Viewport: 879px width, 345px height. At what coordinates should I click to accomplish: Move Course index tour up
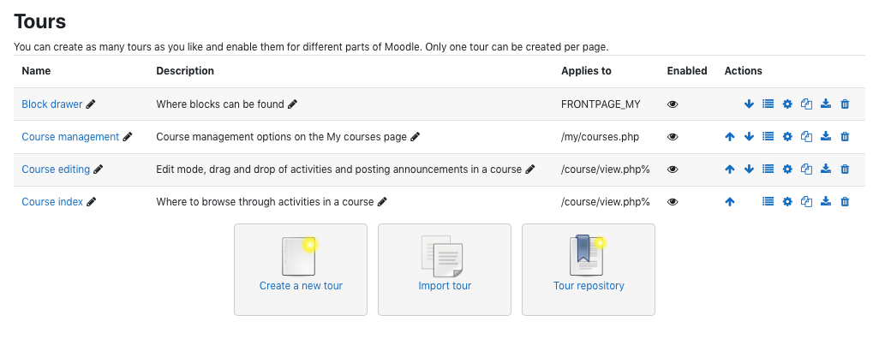point(729,202)
